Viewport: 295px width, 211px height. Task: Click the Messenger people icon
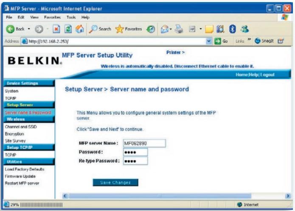244,29
